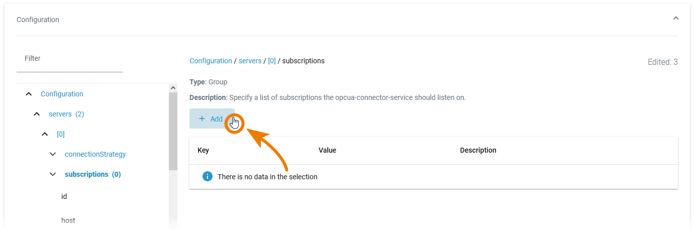
Task: Click the tree panel scrollbar thumb
Action: [173, 131]
